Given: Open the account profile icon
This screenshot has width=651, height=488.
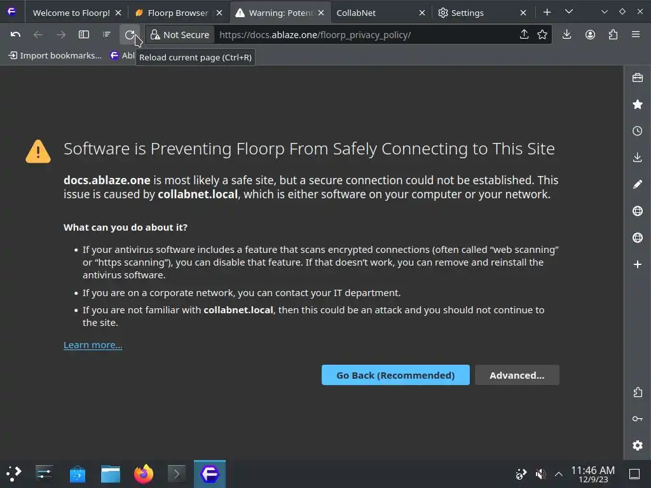Looking at the screenshot, I should 590,34.
